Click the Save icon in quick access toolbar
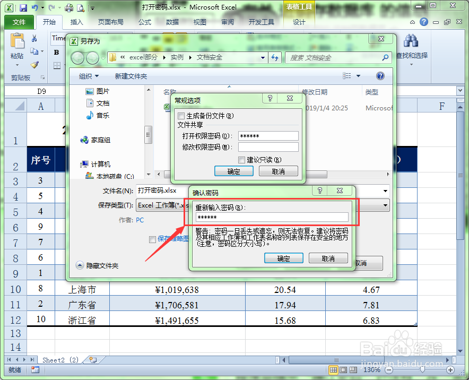The height and width of the screenshot is (380, 469). click(23, 8)
